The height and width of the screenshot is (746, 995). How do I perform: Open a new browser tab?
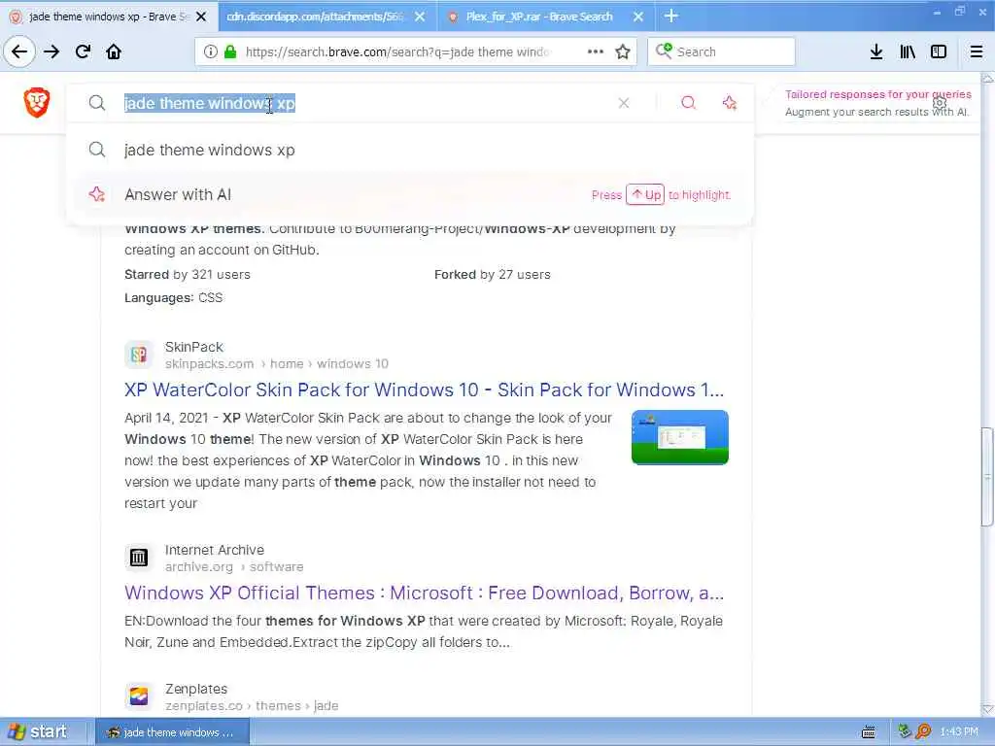pyautogui.click(x=671, y=16)
